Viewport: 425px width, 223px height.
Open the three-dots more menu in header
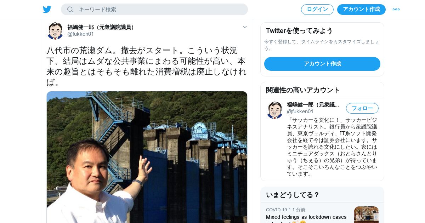(396, 10)
